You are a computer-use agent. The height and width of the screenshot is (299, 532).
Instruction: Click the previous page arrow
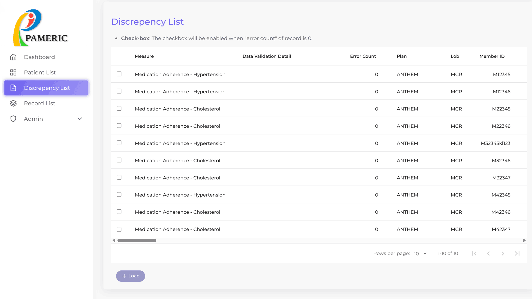point(488,254)
